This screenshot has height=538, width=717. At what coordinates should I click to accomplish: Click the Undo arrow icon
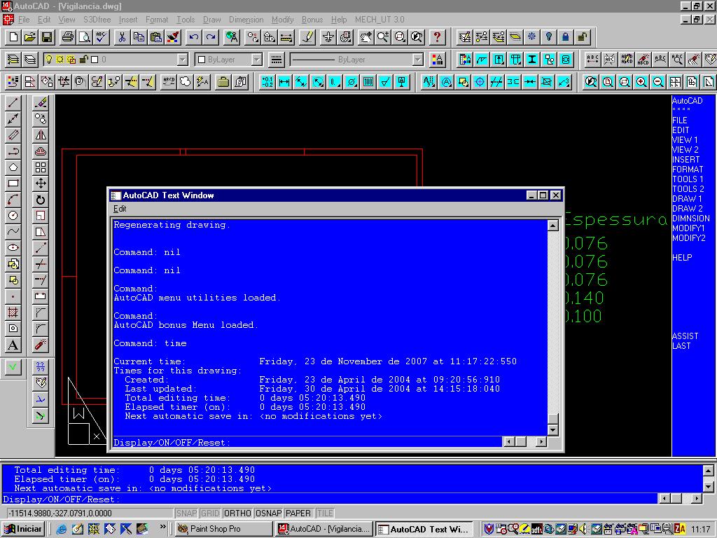(194, 37)
